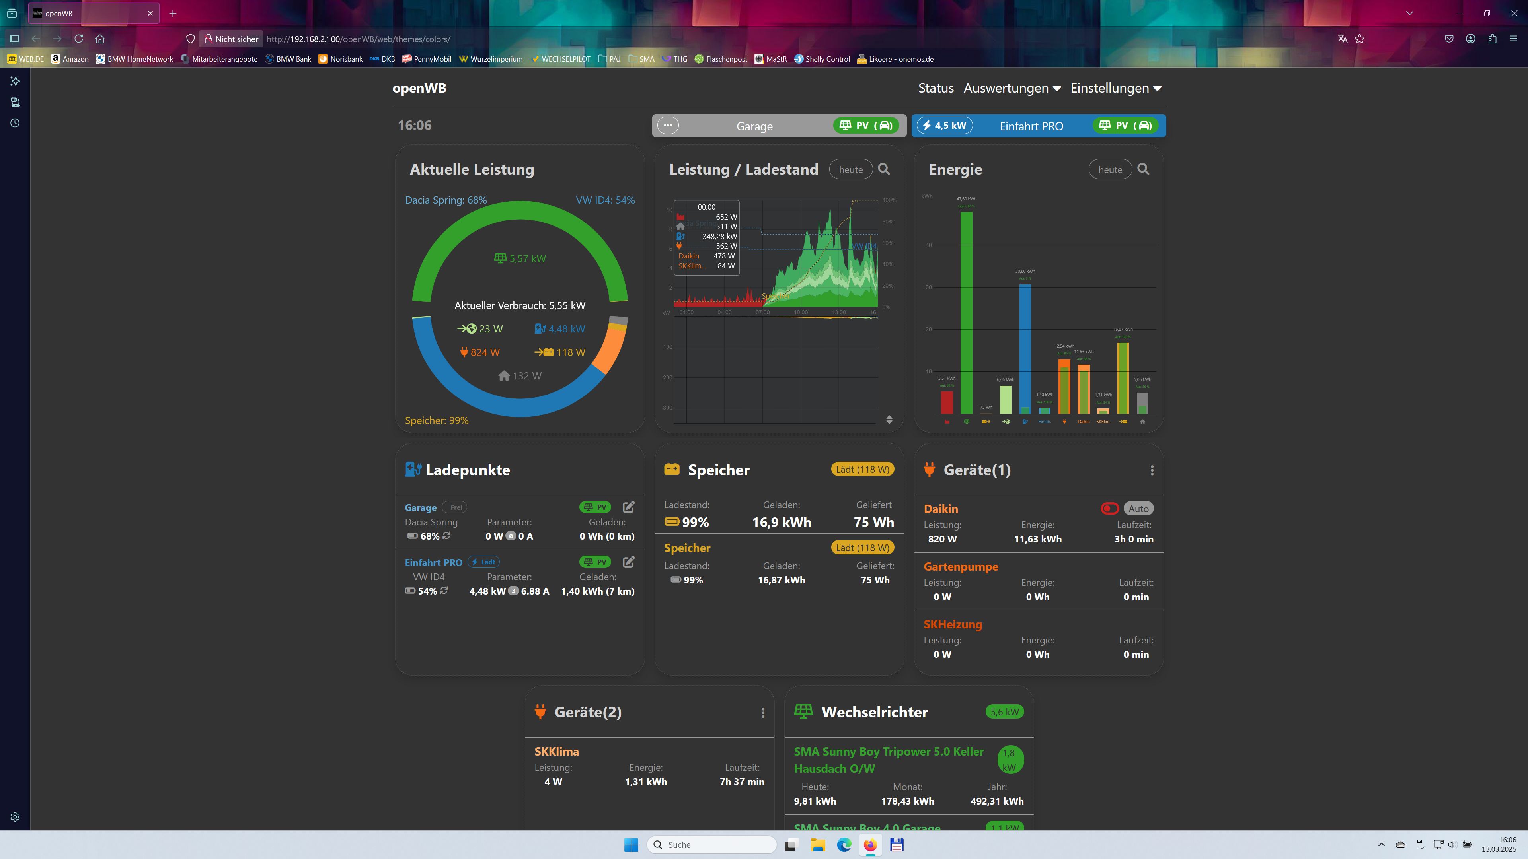Open three-dot menu in Geräte(1) panel

[1152, 470]
